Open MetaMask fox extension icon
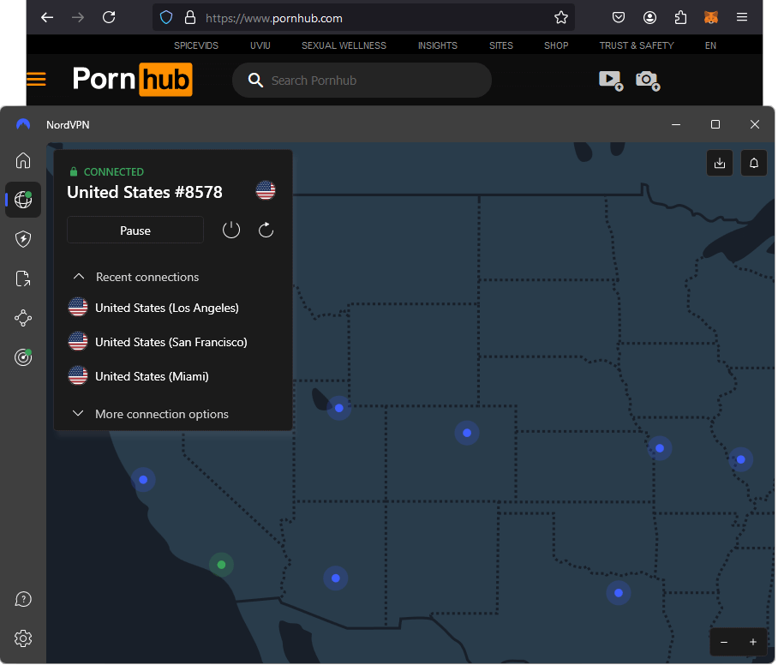Viewport: 778px width, 665px height. [711, 18]
